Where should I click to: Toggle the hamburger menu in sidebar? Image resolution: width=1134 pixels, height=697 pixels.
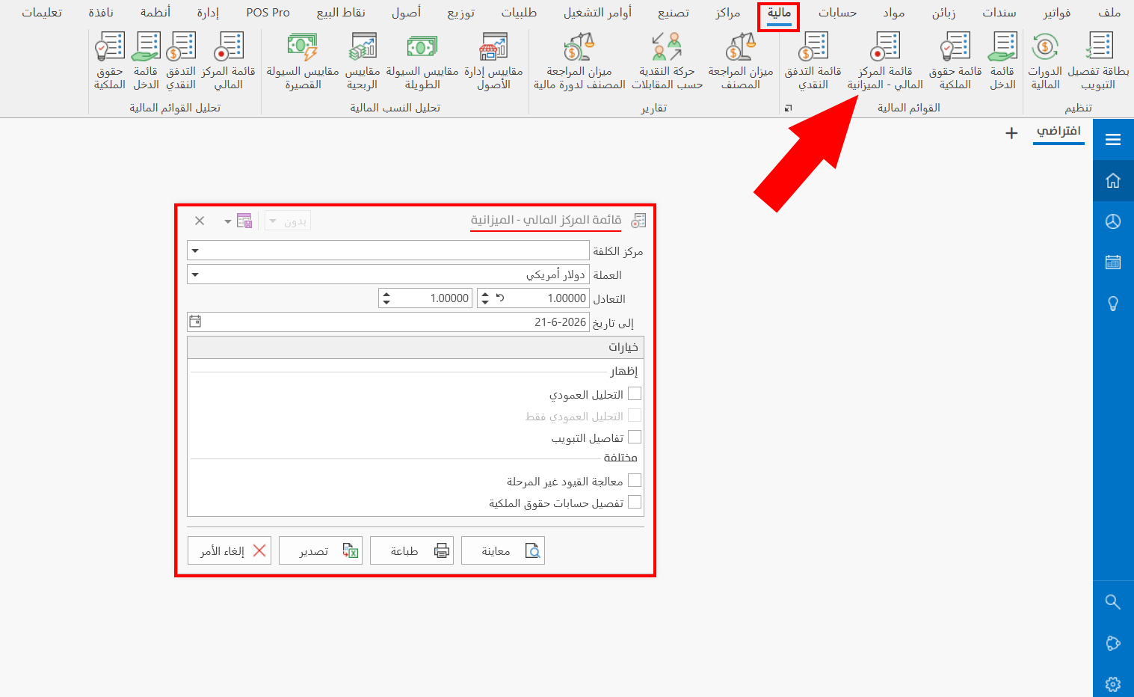[x=1113, y=139]
